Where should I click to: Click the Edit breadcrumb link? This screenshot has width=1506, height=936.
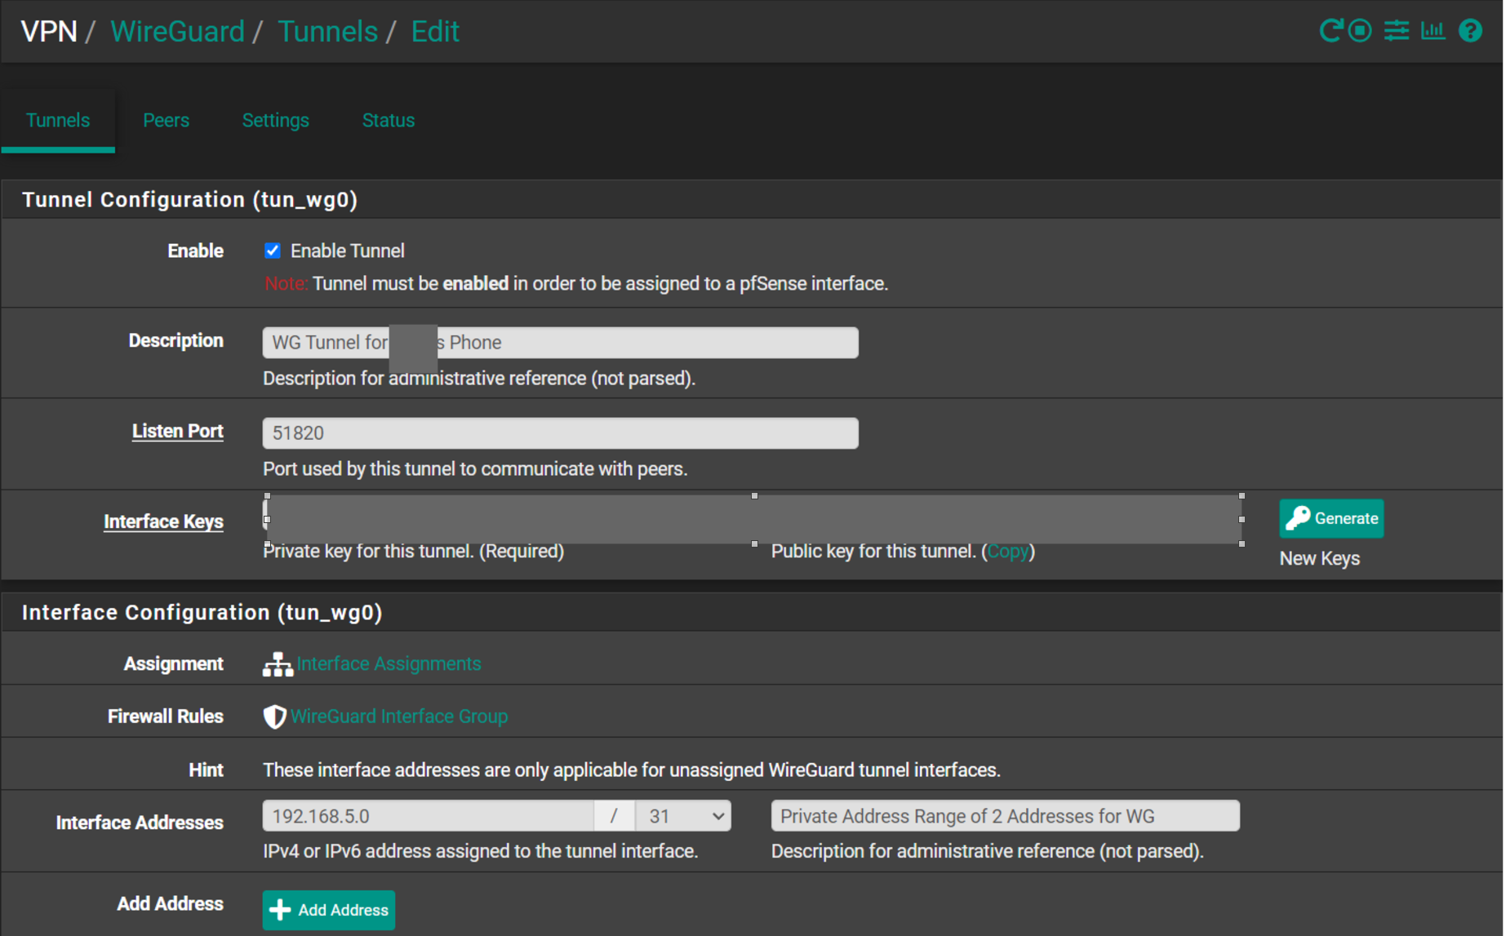tap(435, 31)
